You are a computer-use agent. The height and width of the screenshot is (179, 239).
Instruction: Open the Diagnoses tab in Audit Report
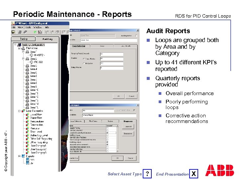click(128, 121)
